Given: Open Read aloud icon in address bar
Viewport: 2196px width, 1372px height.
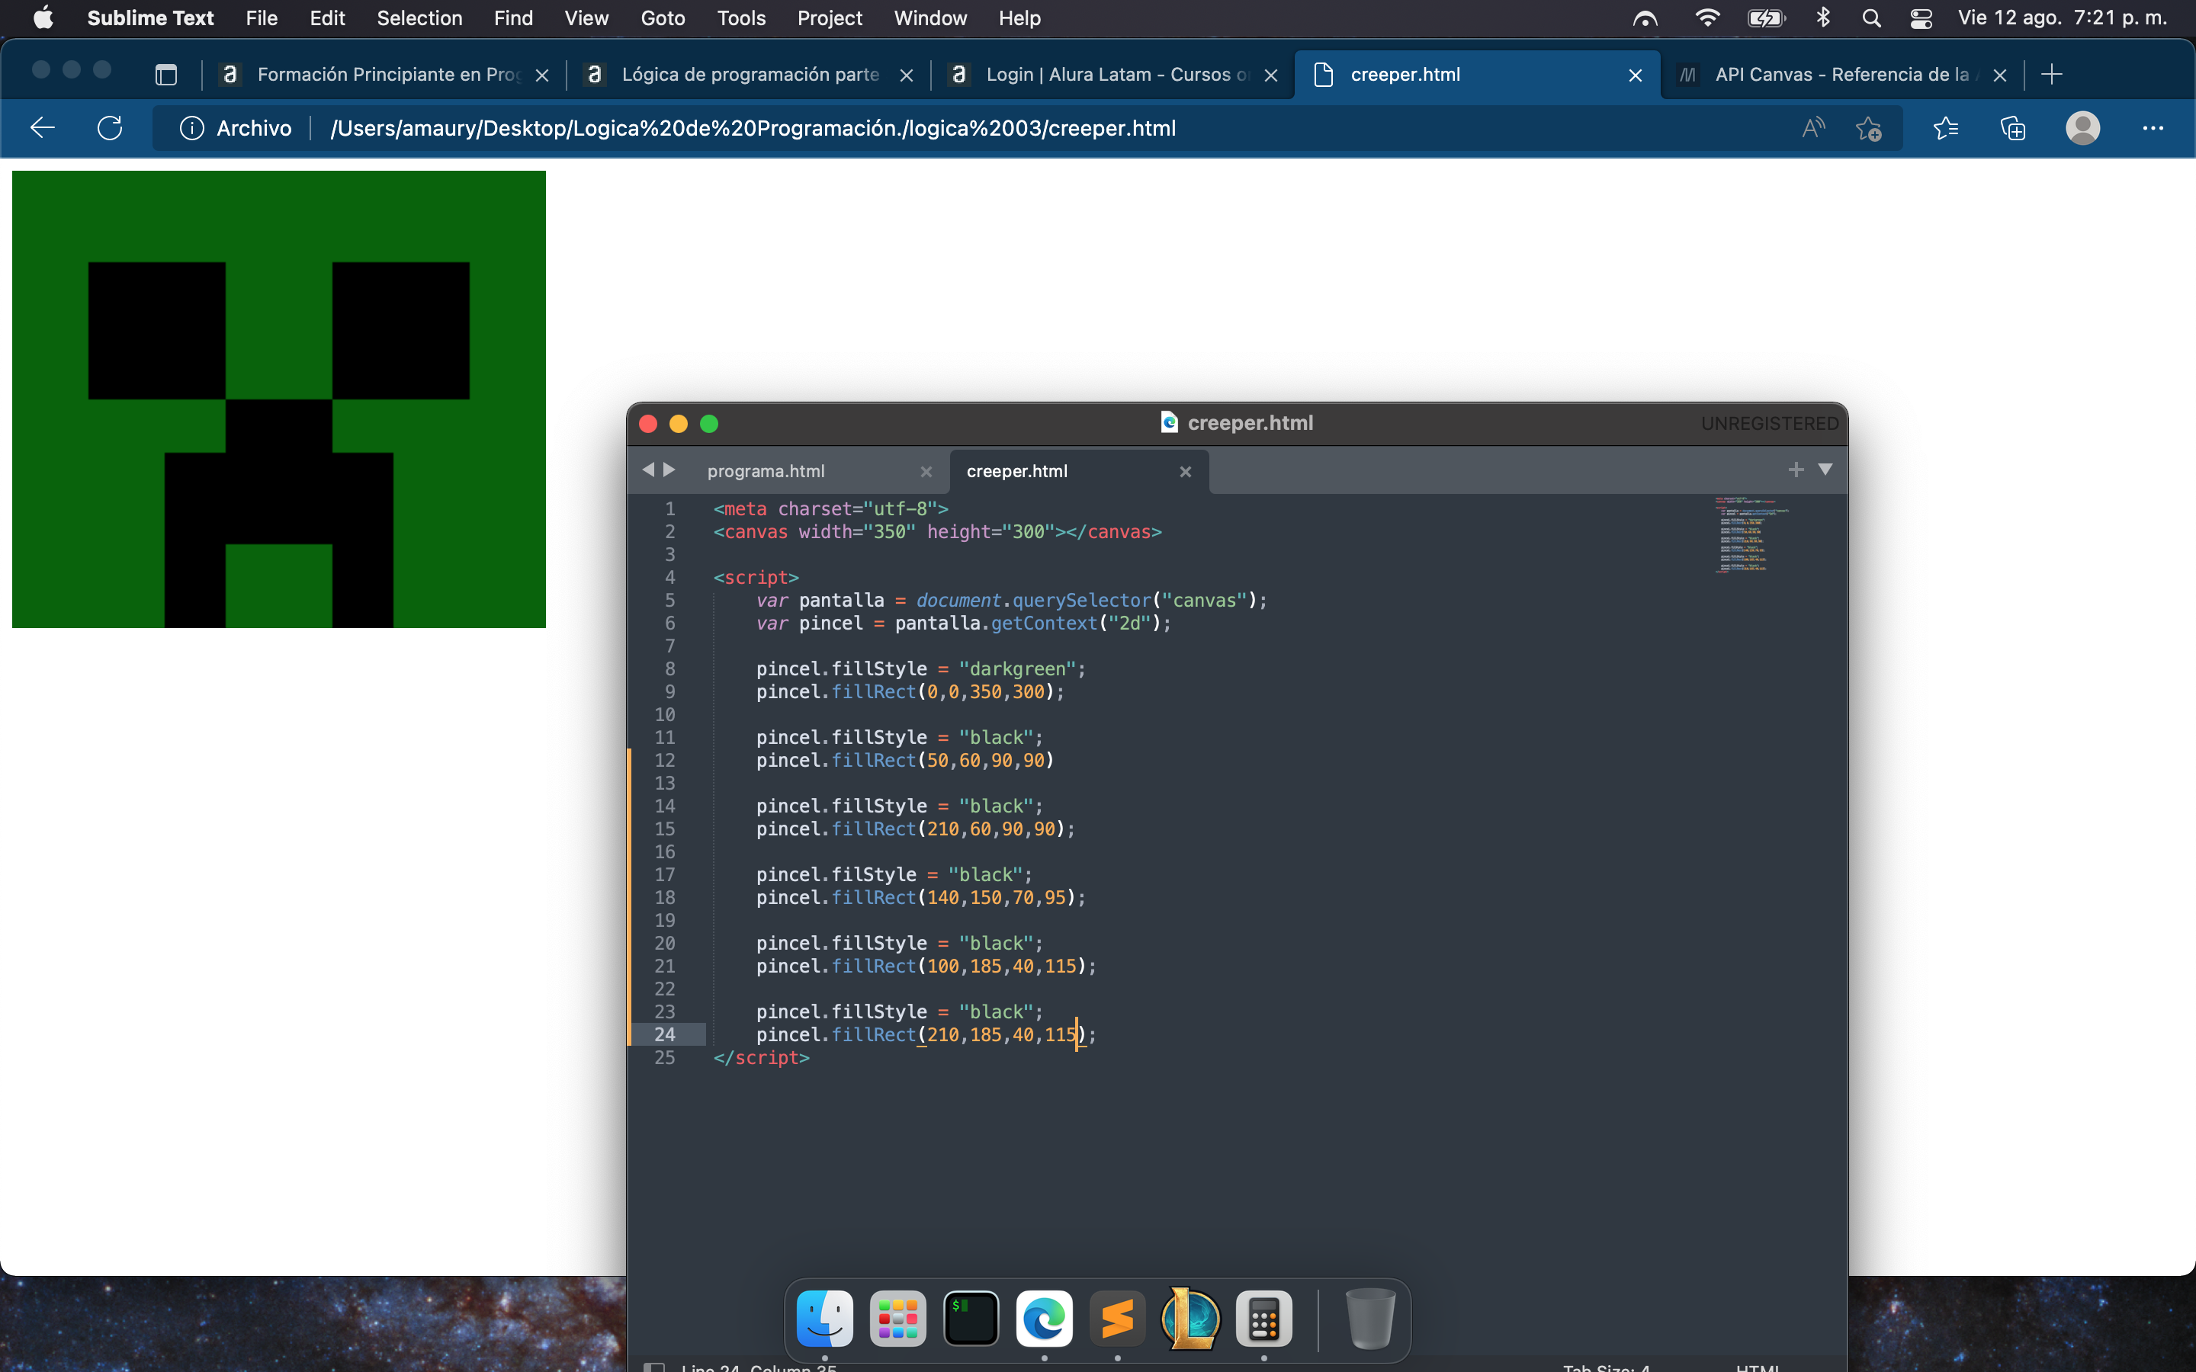Looking at the screenshot, I should [x=1813, y=128].
